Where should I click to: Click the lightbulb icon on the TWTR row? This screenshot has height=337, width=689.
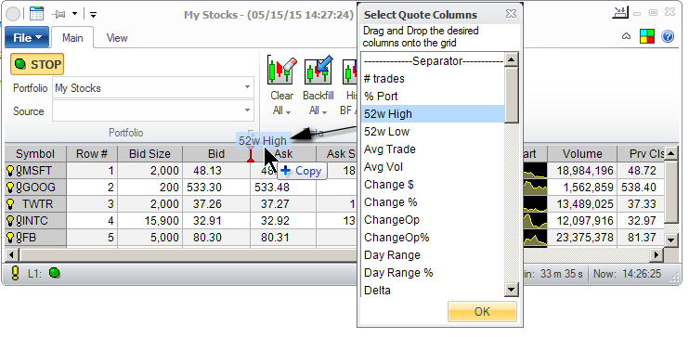pyautogui.click(x=9, y=204)
